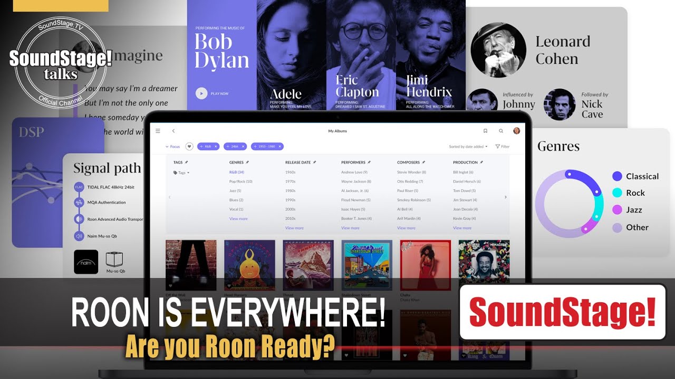Pin the PRODUCTION focus column
This screenshot has height=379, width=675.
point(481,162)
